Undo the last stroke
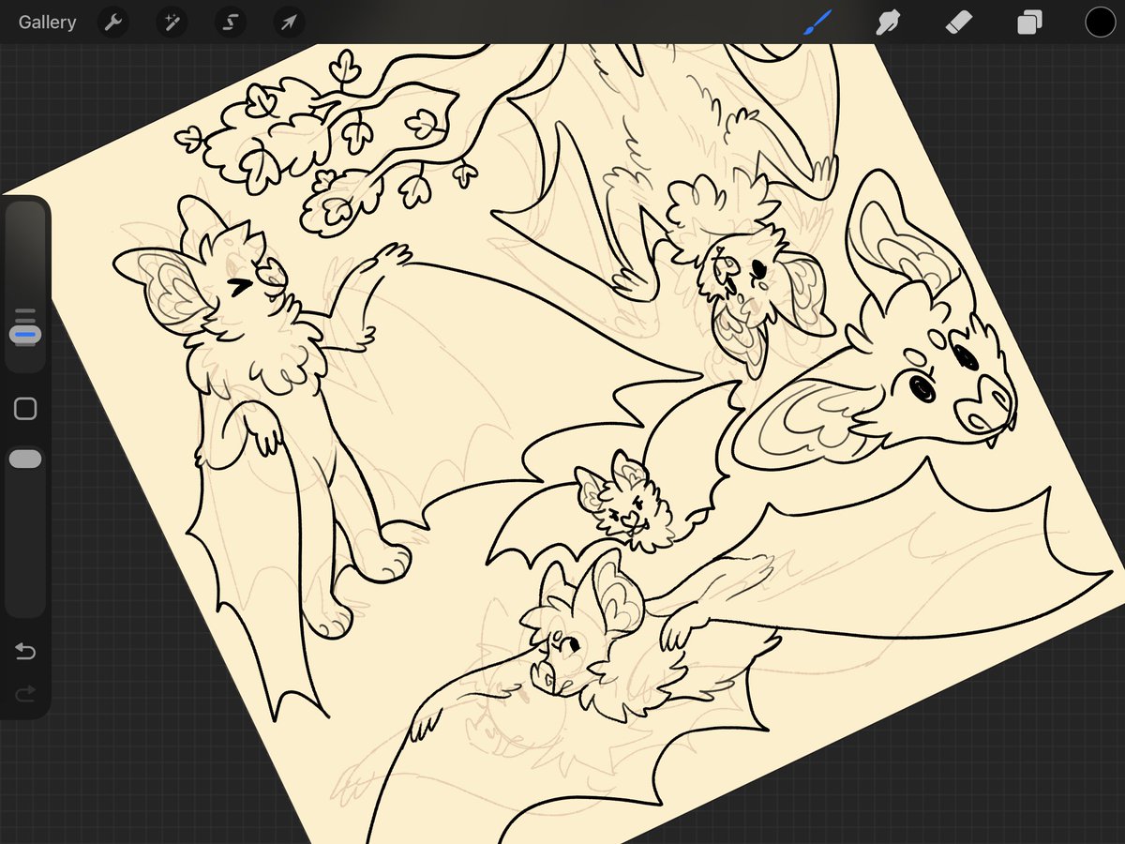 25,652
